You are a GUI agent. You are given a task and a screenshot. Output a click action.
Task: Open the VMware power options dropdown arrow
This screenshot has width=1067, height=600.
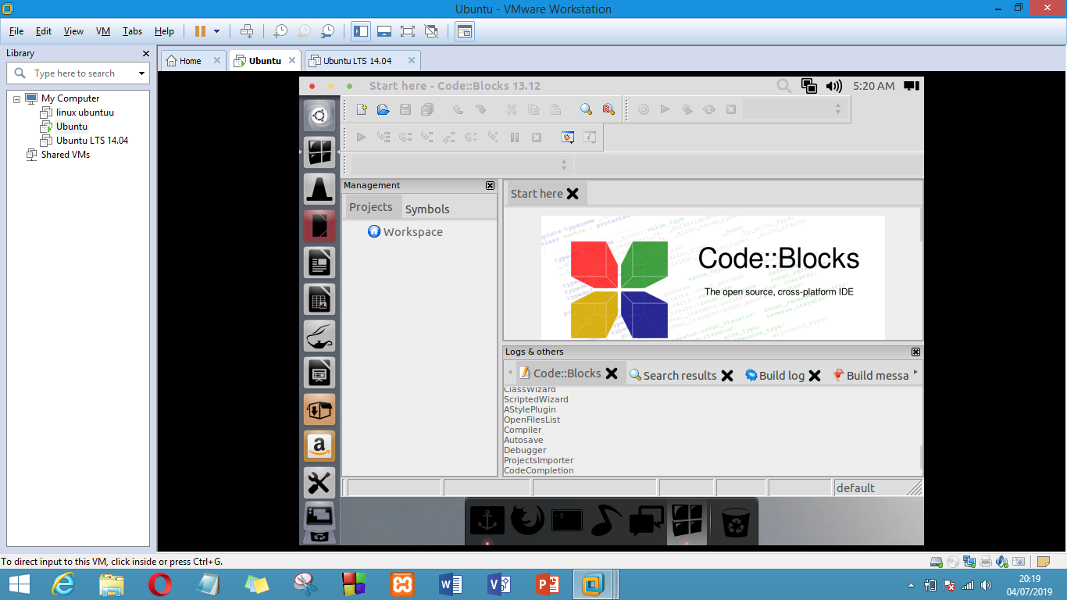(x=216, y=31)
